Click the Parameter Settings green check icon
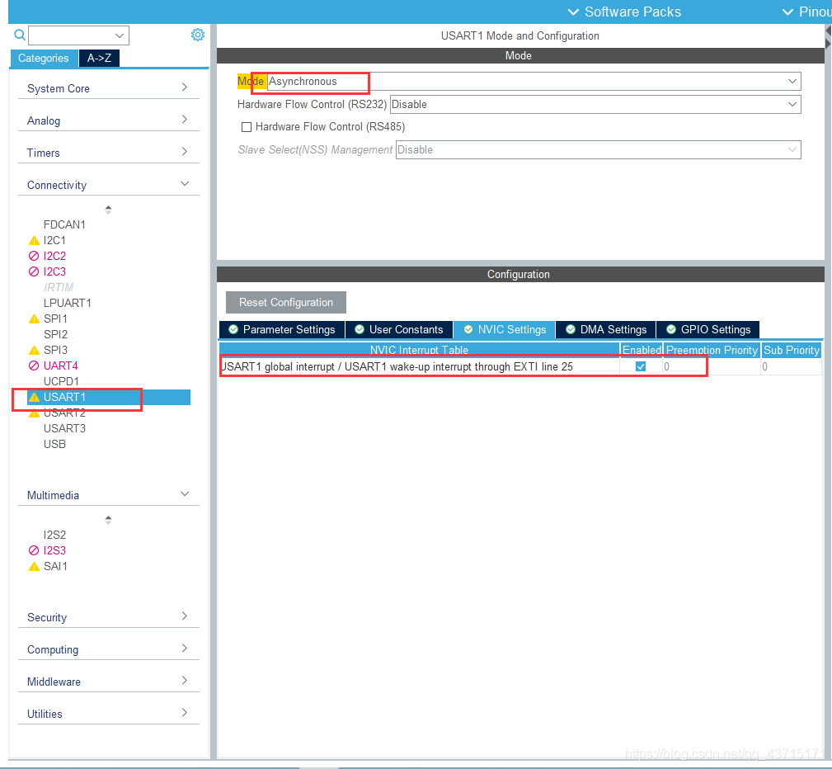This screenshot has width=832, height=769. click(233, 329)
